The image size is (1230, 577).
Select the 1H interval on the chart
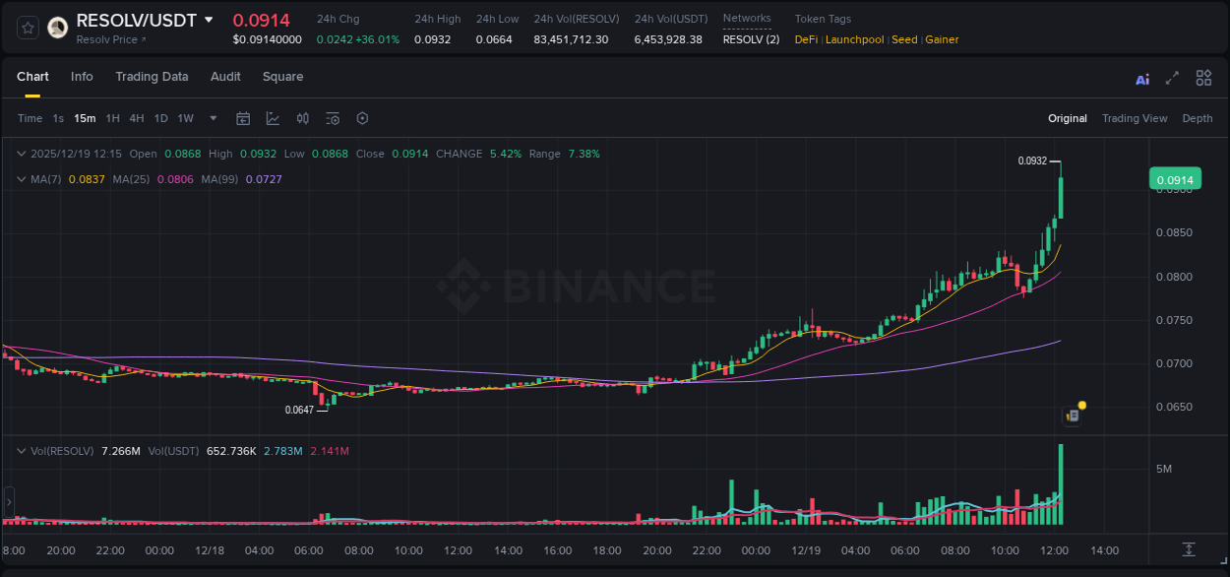(111, 118)
